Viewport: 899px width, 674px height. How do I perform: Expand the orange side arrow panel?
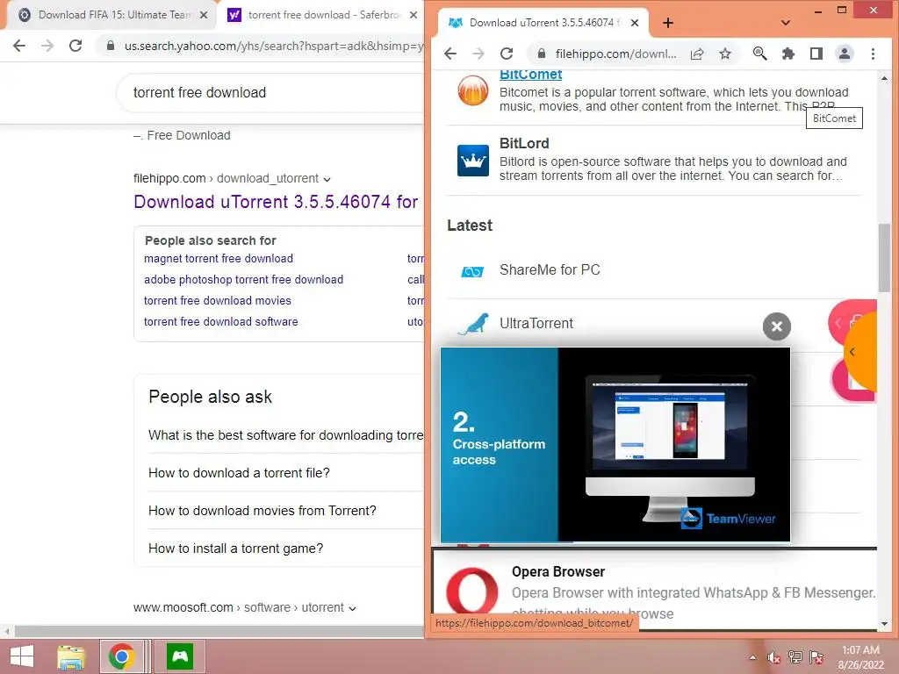pyautogui.click(x=860, y=352)
